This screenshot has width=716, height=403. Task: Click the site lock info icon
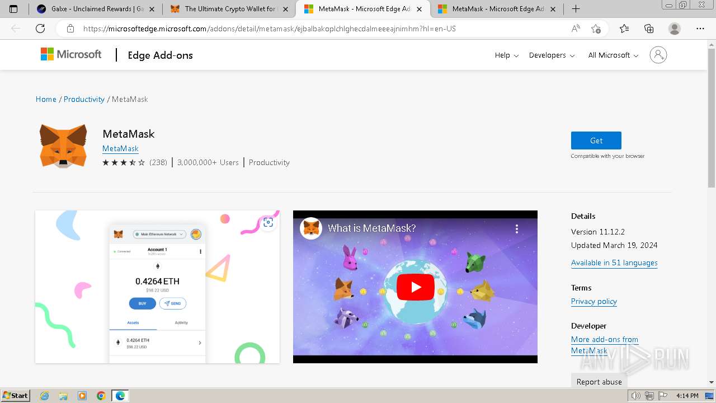click(x=70, y=29)
